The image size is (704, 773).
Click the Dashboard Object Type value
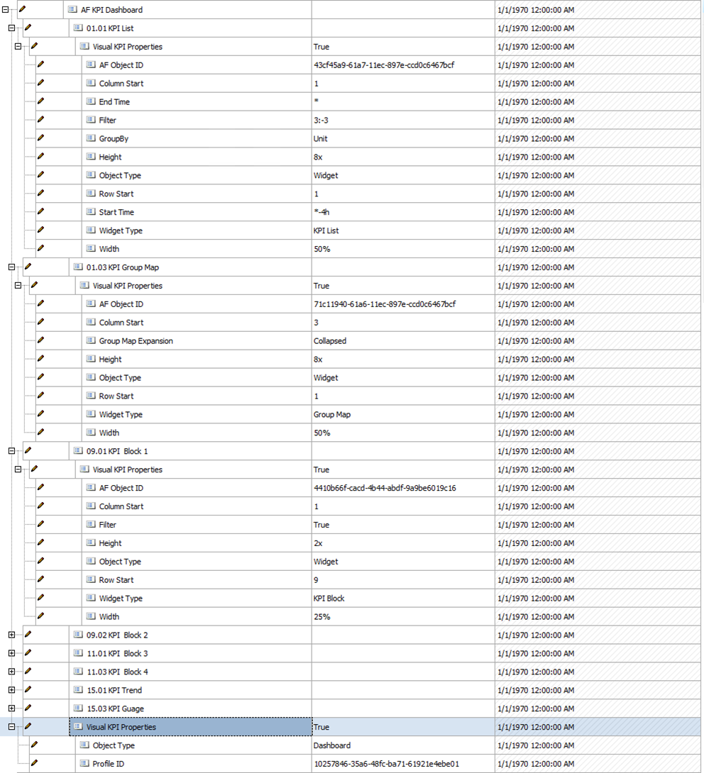coord(331,745)
